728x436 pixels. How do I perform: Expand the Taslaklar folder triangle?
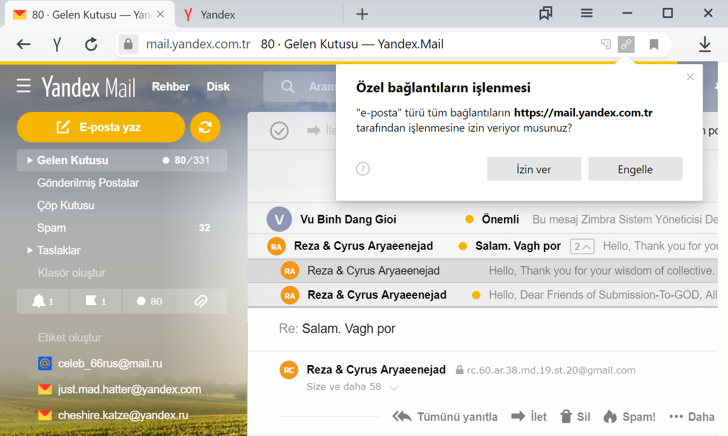30,250
